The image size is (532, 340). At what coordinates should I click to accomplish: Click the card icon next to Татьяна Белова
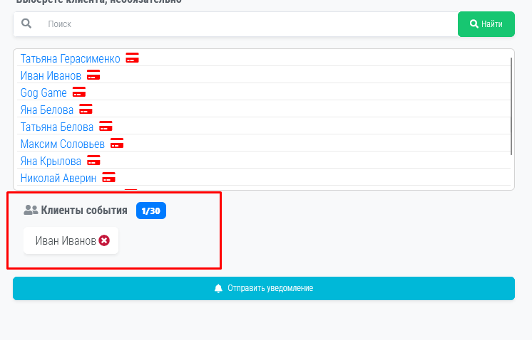coord(106,127)
